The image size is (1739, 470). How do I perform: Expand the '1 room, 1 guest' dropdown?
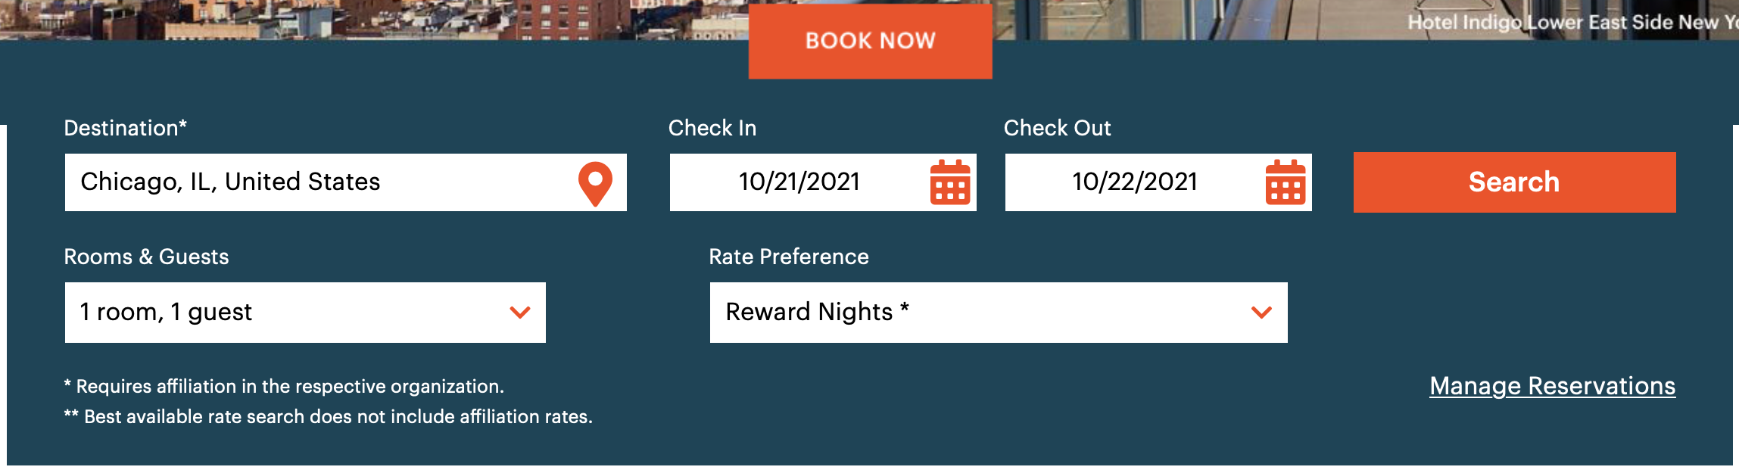click(x=305, y=313)
